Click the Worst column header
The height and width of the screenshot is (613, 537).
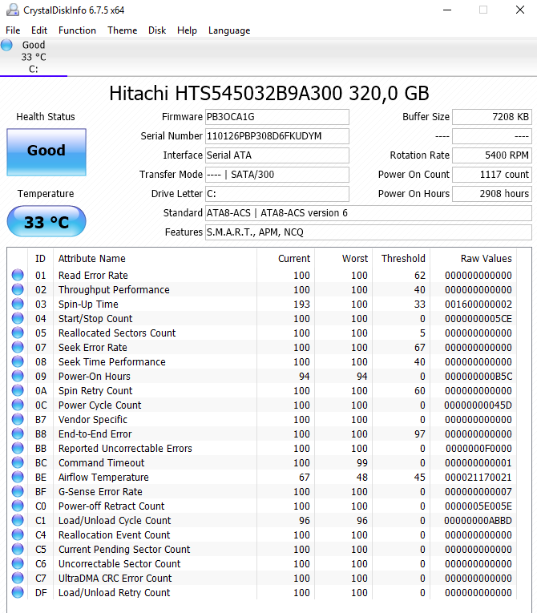[355, 258]
